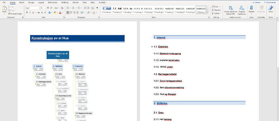Open the Editor proofing pane
Image resolution: width=279 pixels, height=121 pixels.
pos(270,9)
